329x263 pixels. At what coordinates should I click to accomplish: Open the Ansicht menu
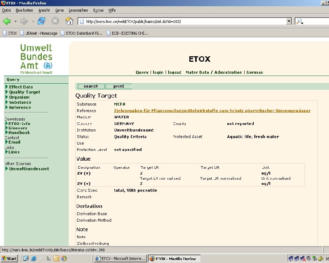(44, 10)
